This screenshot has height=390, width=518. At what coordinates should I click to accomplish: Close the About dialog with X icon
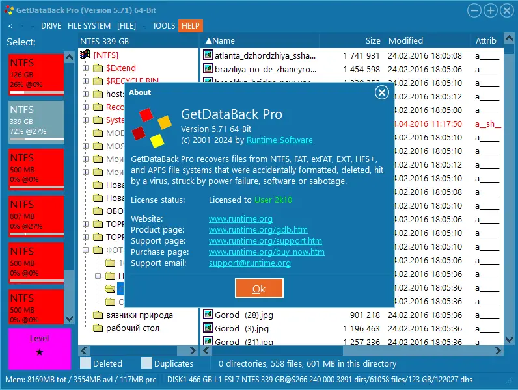pos(381,92)
